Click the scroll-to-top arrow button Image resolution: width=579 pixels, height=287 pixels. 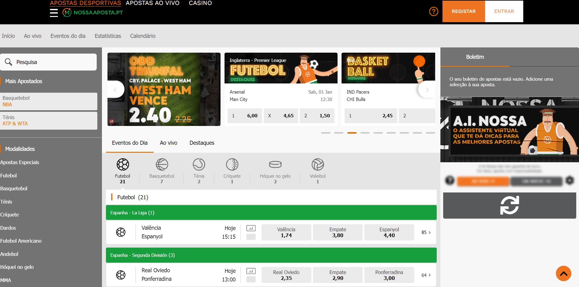pos(564,273)
